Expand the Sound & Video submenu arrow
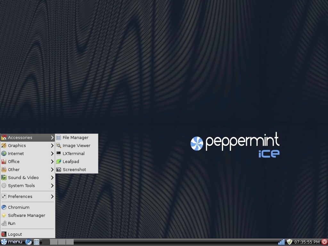The width and height of the screenshot is (328, 246). click(52, 177)
